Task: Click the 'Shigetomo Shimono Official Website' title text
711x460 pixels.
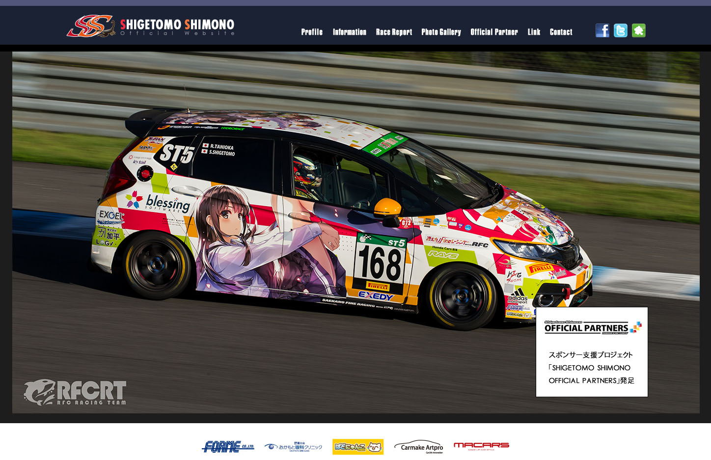Action: (177, 27)
